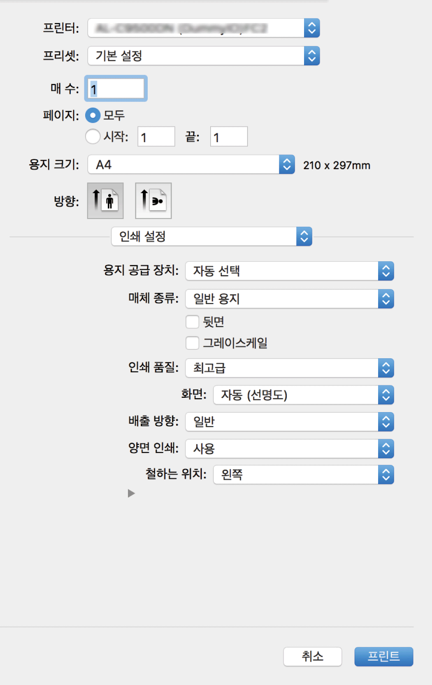Open the 양면 인쇄 dropdown
The image size is (432, 685).
289,449
